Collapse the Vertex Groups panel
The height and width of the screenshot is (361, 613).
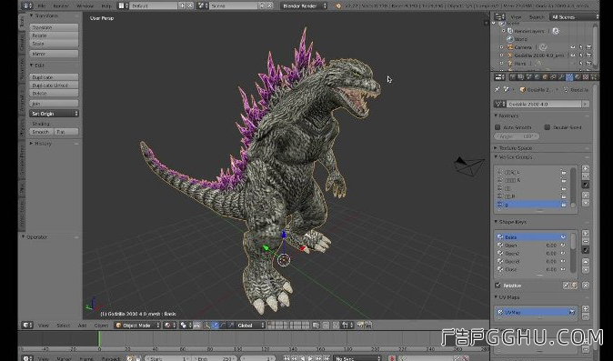(496, 157)
